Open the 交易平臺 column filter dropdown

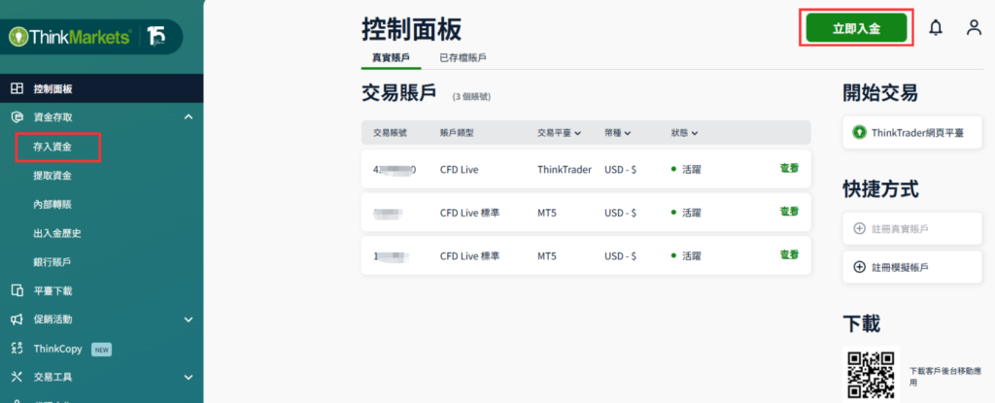coord(577,133)
